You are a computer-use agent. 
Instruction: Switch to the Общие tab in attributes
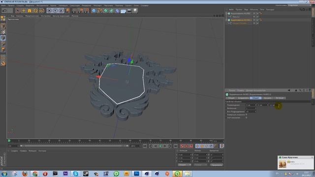(x=231, y=98)
